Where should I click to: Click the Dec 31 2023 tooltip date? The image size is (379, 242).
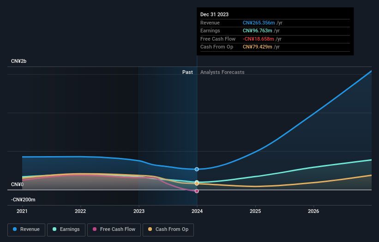tap(214, 14)
